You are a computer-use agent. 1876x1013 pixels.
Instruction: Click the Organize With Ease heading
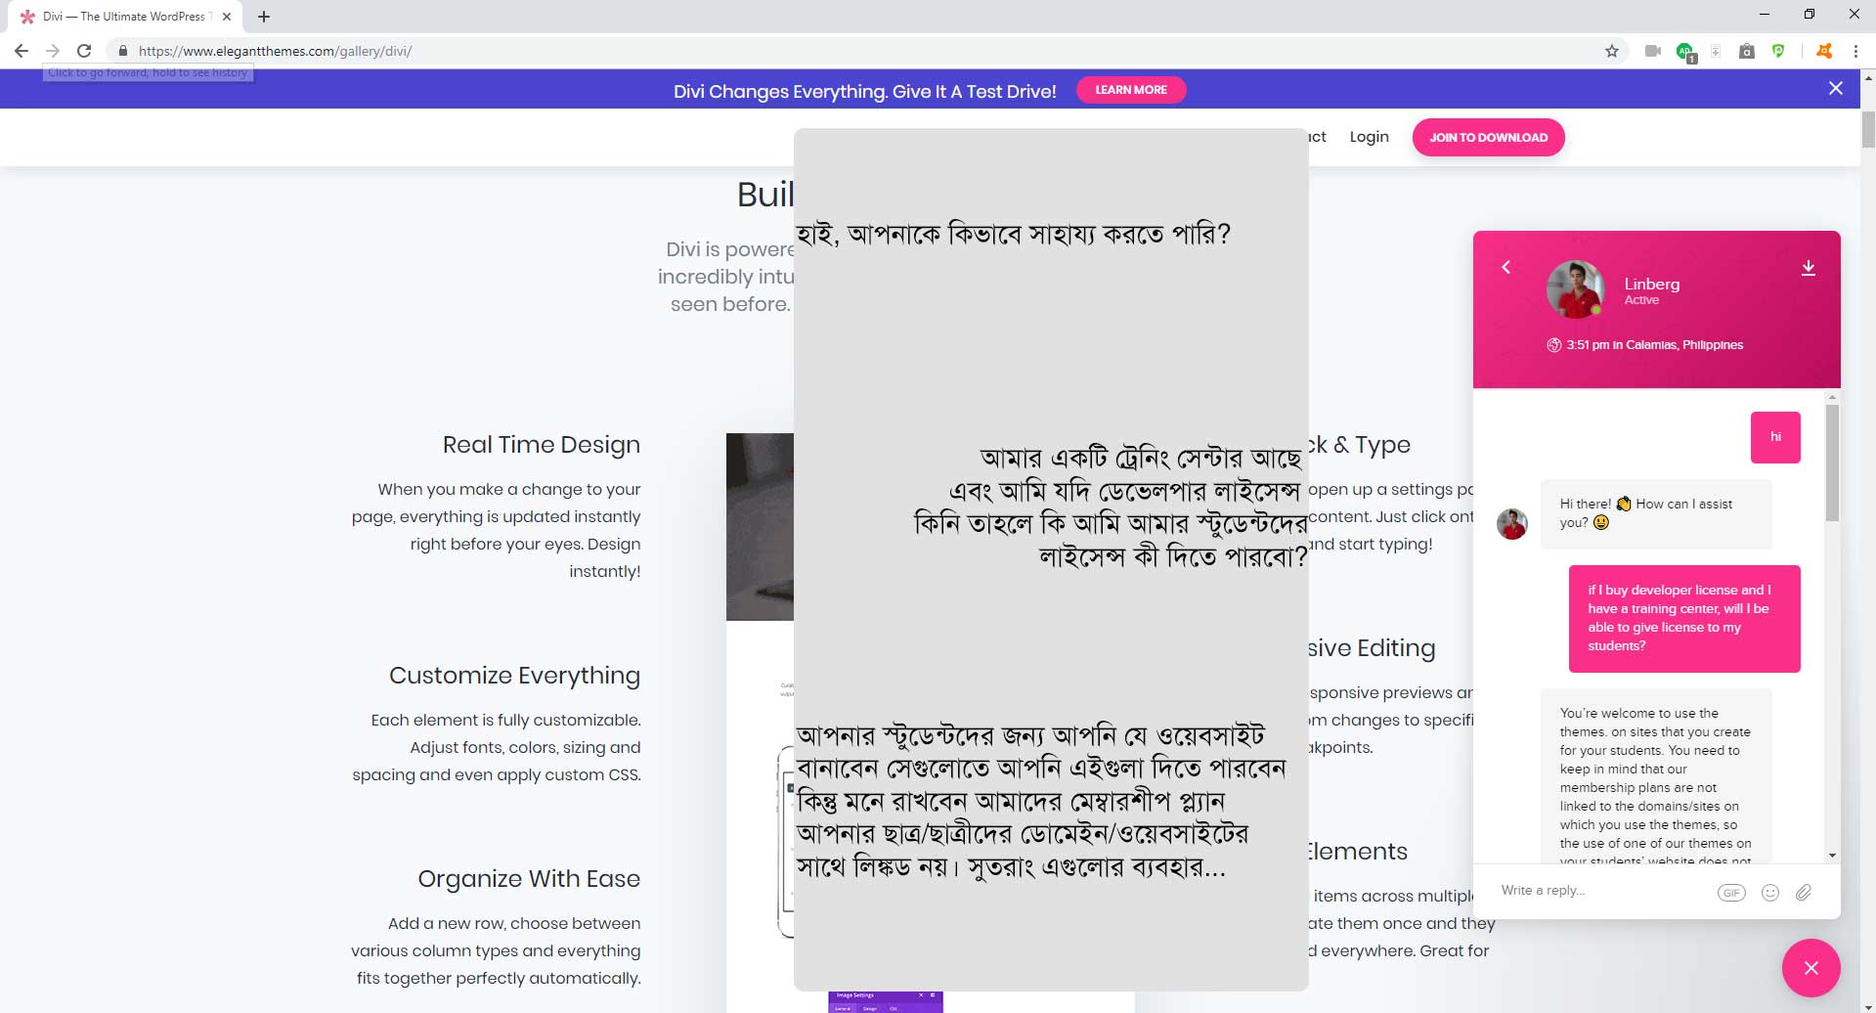[529, 879]
